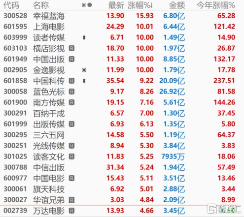This screenshot has height=217, width=244.
Task: Click the up-down arrow marker on 读者传媒
Action: point(84,38)
